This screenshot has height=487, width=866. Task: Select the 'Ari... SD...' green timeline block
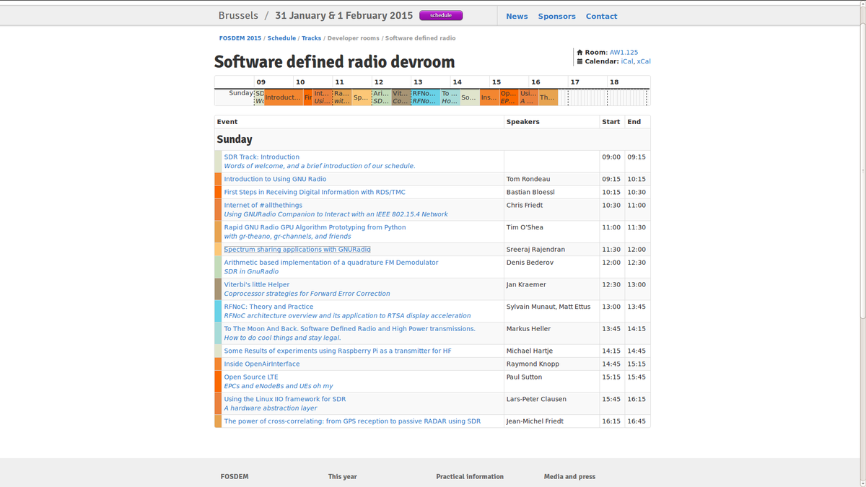(x=381, y=97)
